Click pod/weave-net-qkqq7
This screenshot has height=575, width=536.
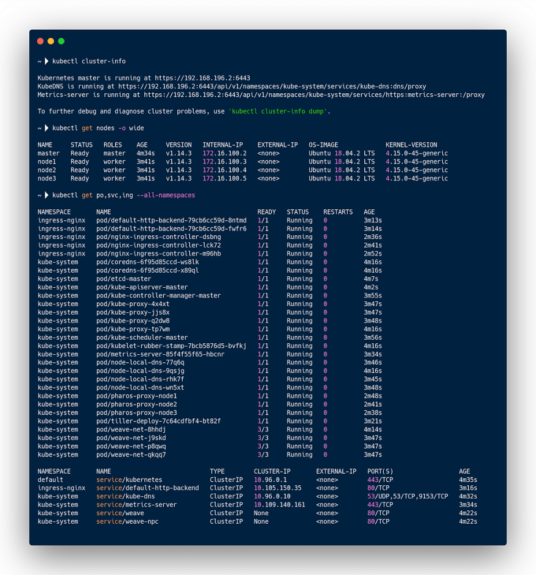pyautogui.click(x=131, y=455)
